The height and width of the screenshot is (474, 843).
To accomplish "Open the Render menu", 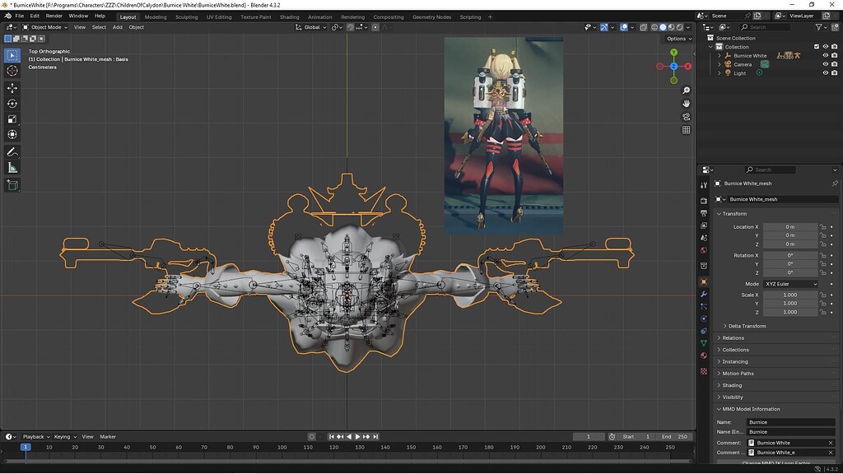I will (x=54, y=15).
